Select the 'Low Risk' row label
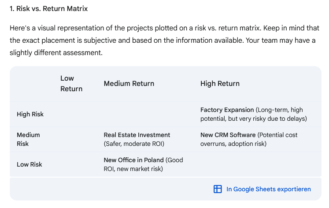Screen dimensions: 329x208 (29, 164)
